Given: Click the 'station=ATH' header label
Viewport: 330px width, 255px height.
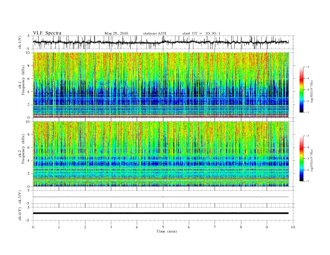Looking at the screenshot, I should (x=155, y=33).
